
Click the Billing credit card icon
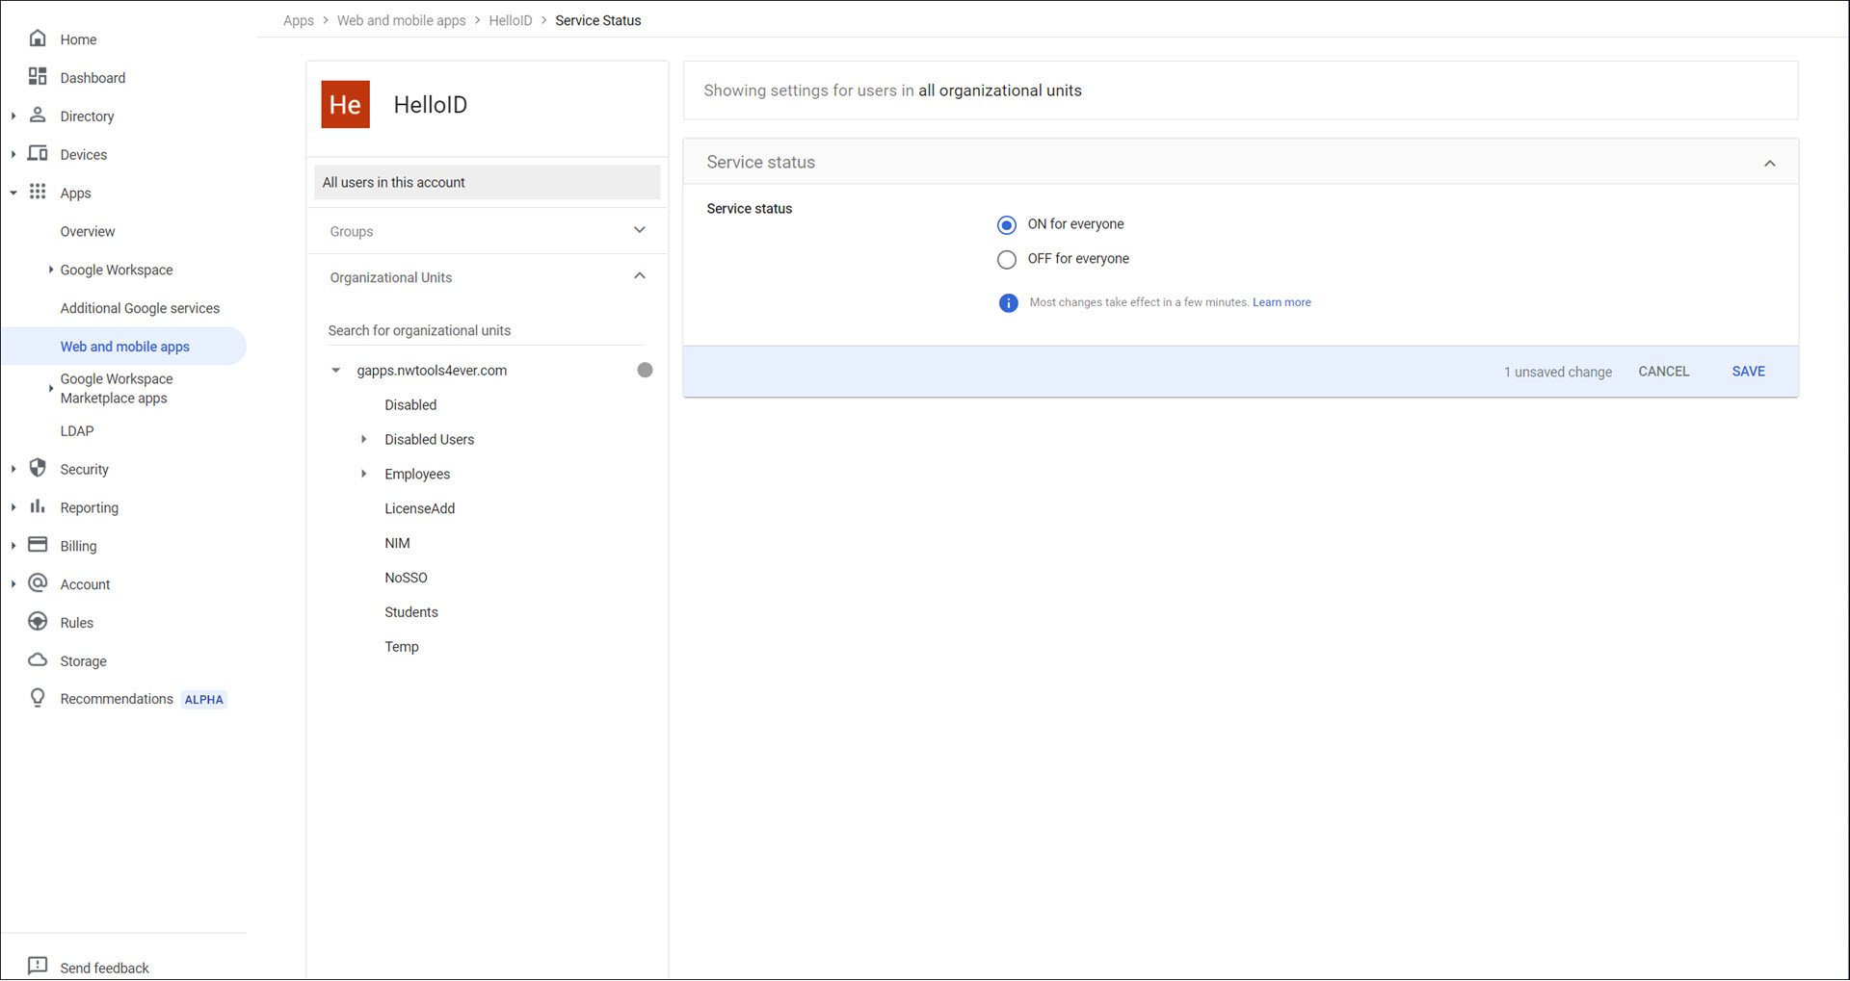click(38, 546)
